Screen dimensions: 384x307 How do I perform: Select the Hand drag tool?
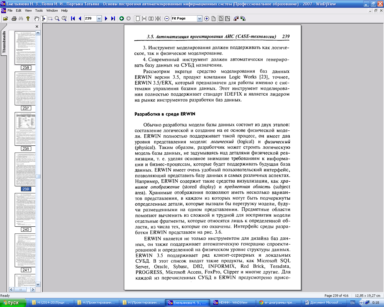[x=37, y=19]
